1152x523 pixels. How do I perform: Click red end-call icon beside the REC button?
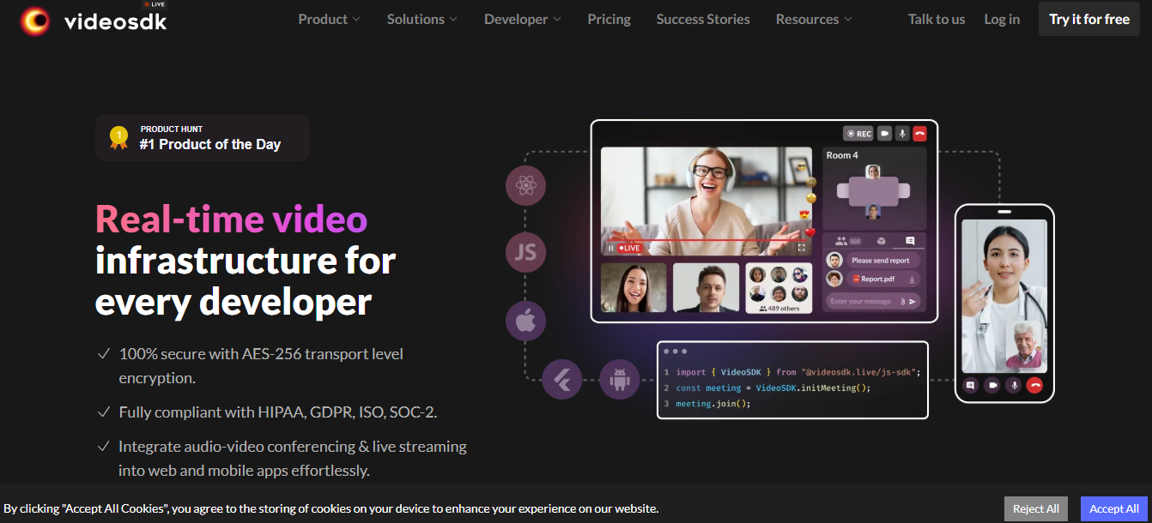click(x=920, y=134)
